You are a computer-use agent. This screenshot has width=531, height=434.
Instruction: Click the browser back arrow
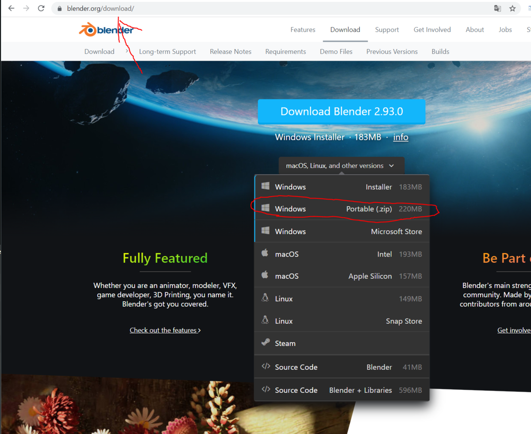pos(11,8)
